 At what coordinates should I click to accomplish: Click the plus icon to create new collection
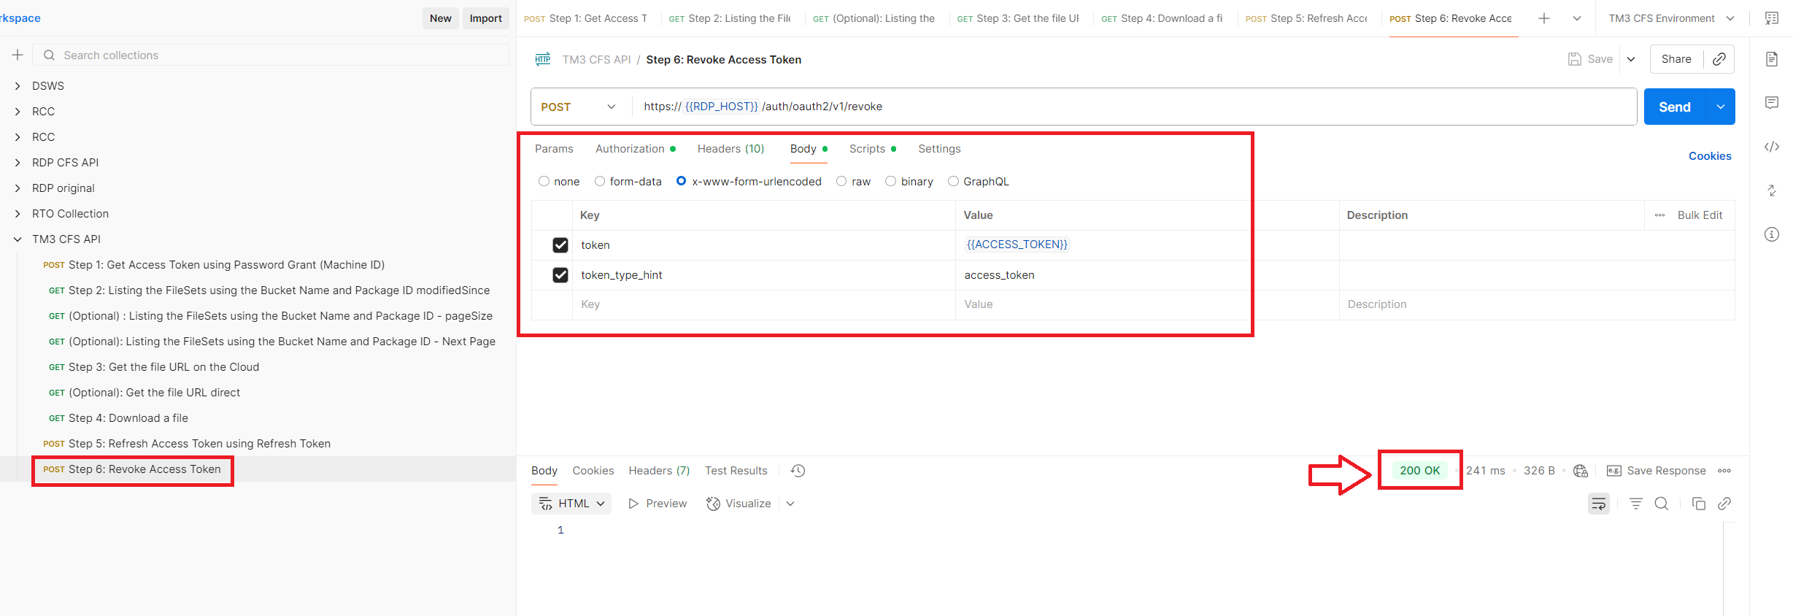tap(18, 55)
